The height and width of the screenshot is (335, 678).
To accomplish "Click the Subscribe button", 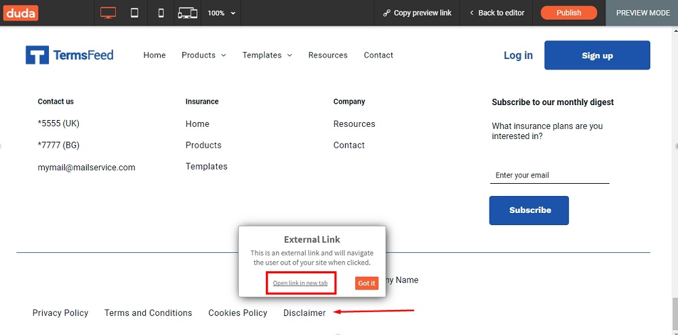I will 530,210.
